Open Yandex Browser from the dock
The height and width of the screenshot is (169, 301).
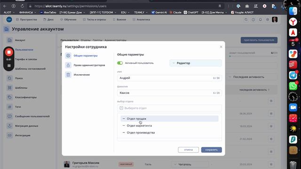[293, 22]
